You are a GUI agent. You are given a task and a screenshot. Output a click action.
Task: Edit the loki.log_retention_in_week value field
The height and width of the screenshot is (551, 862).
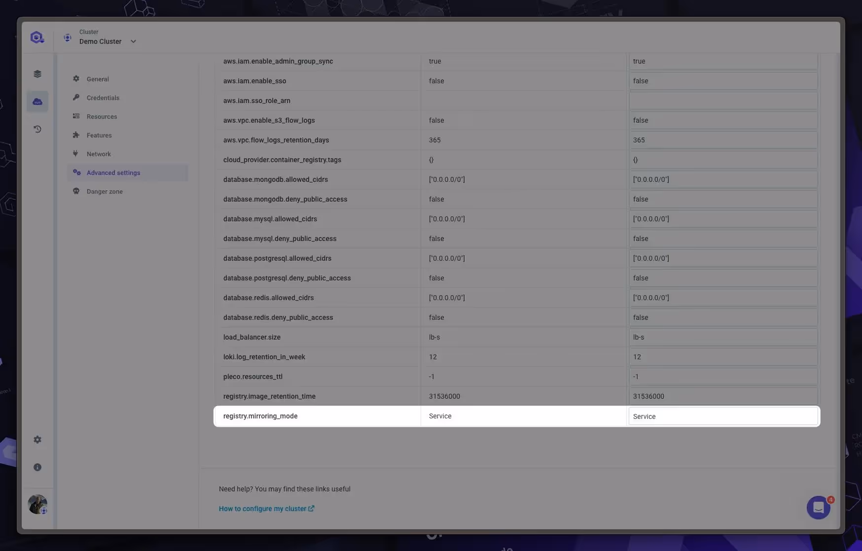pos(722,357)
